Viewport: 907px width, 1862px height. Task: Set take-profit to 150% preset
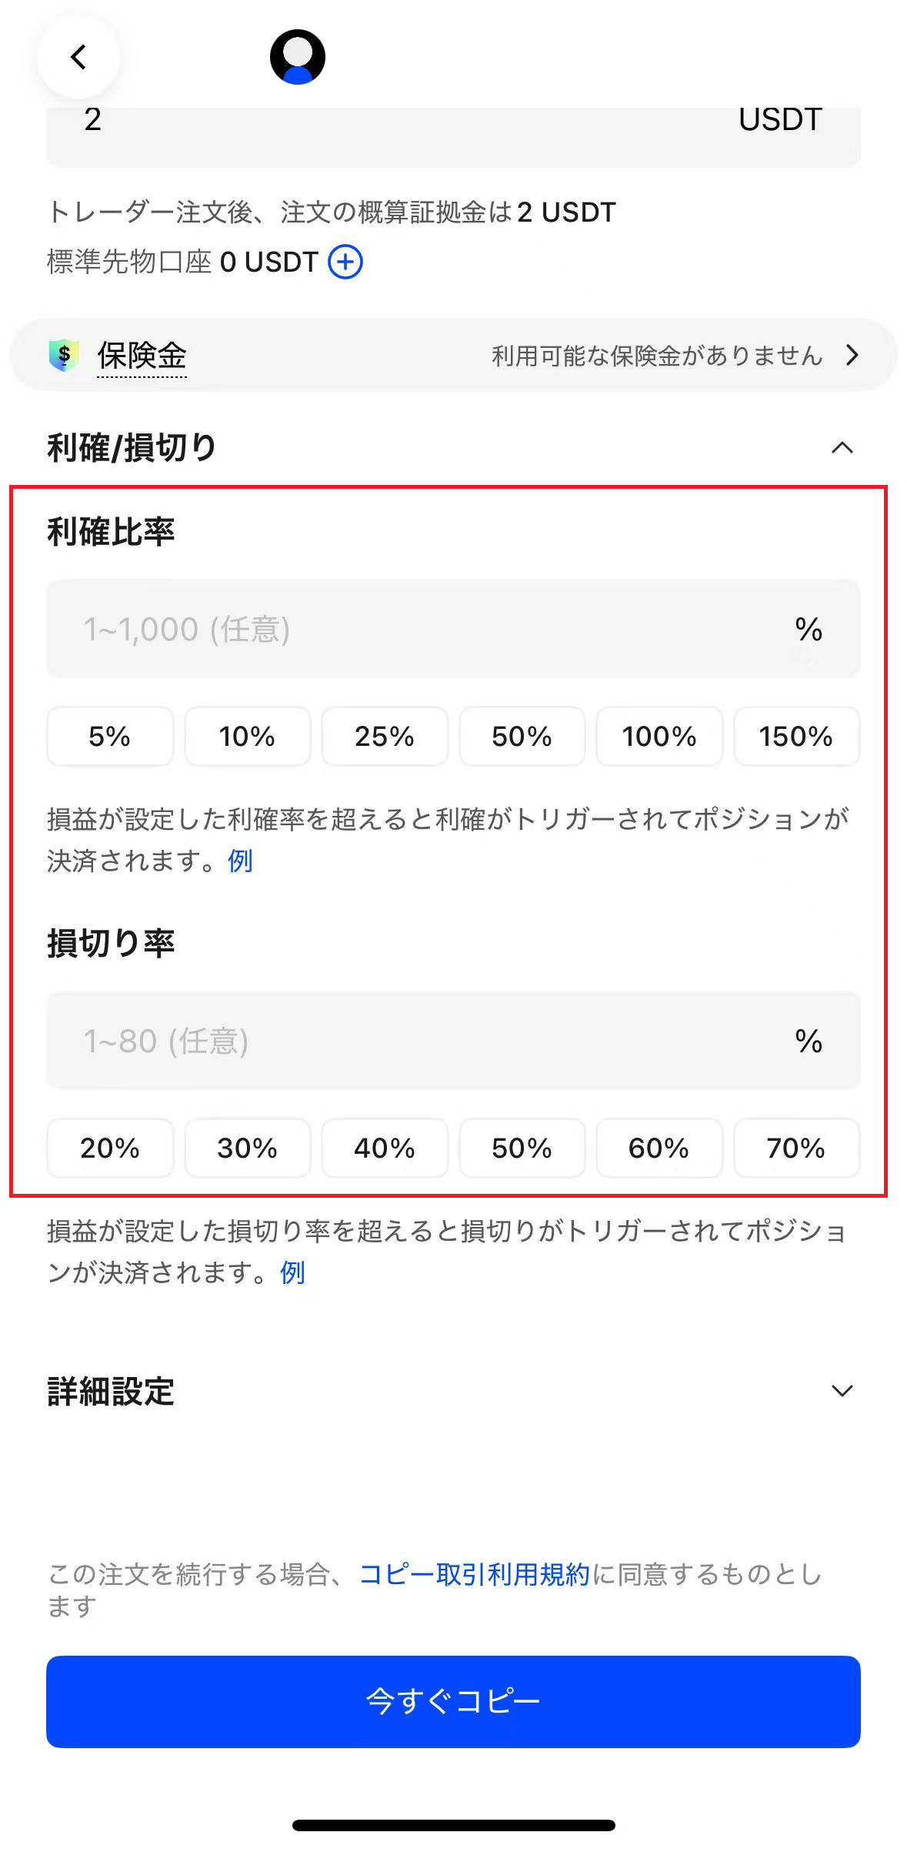pos(796,737)
